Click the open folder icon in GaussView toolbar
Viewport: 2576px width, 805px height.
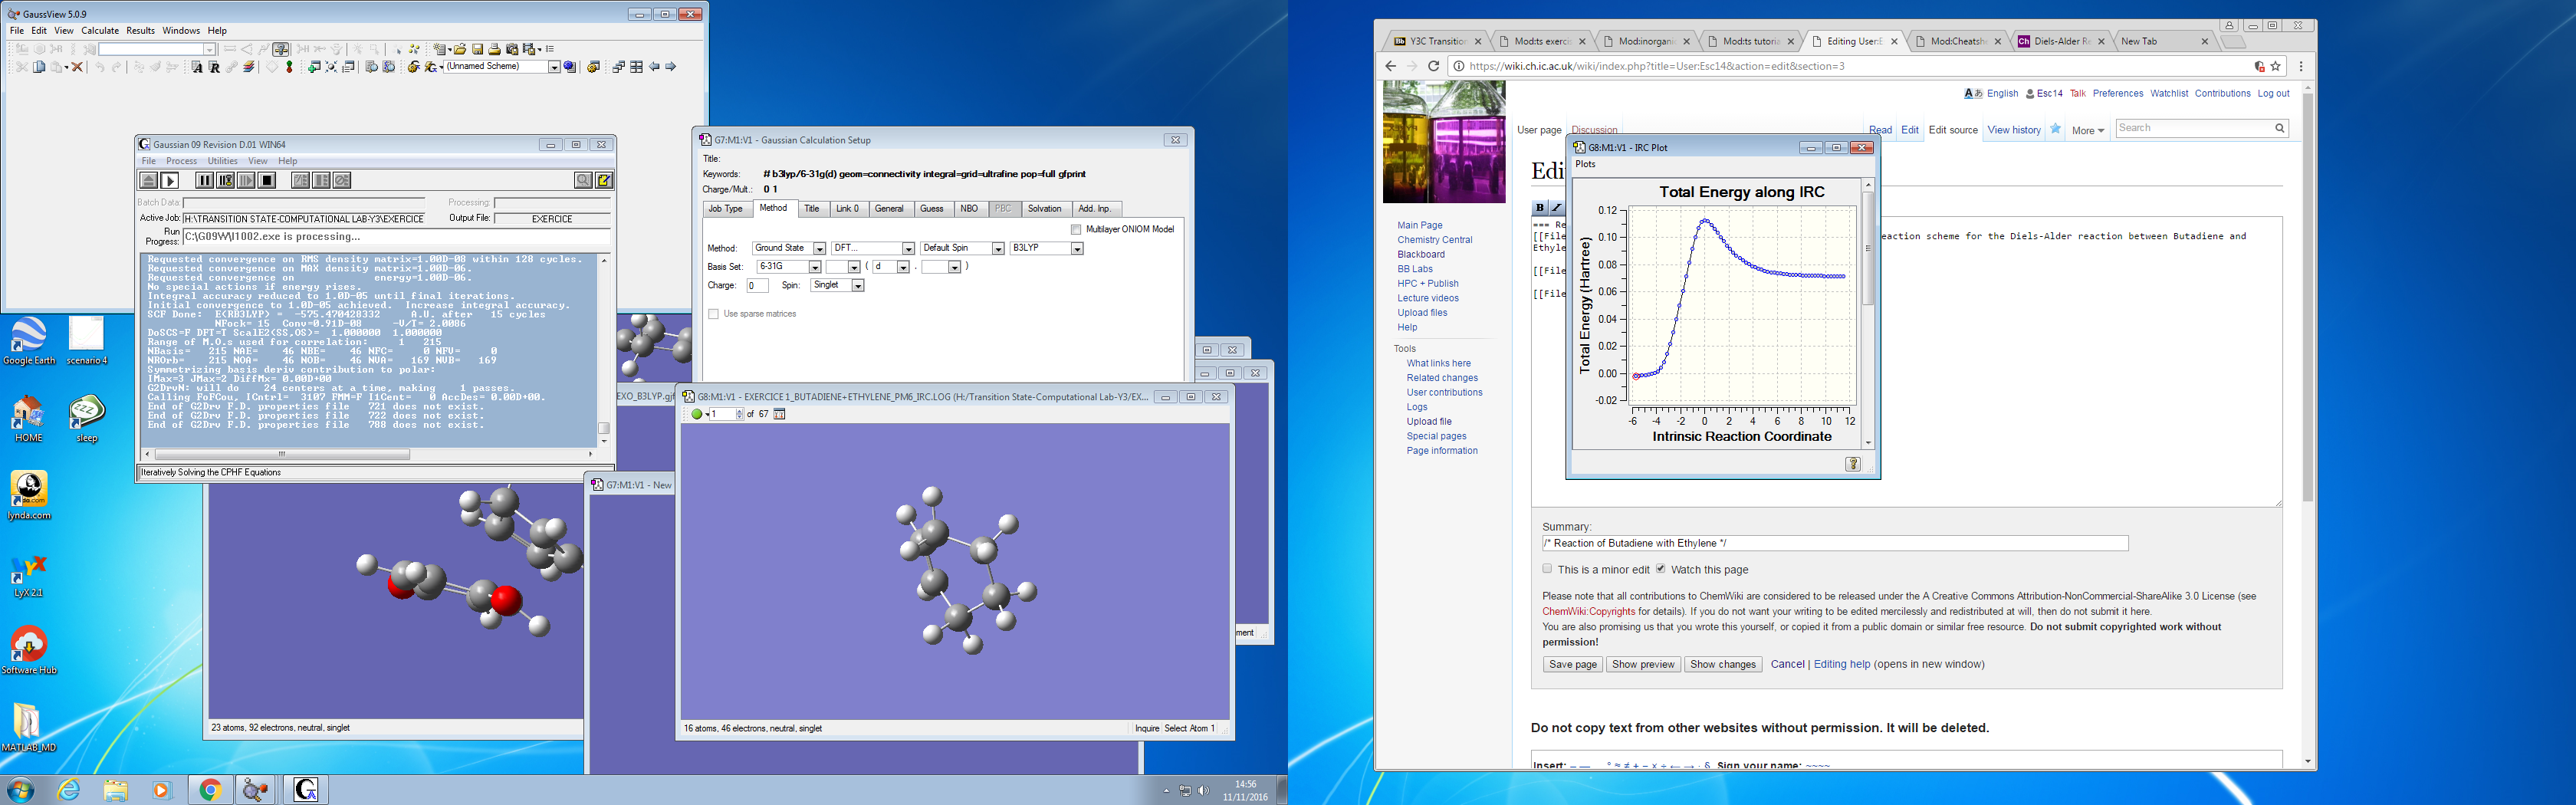pos(460,49)
